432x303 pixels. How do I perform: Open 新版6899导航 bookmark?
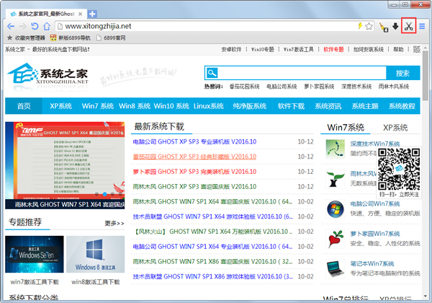pyautogui.click(x=71, y=38)
